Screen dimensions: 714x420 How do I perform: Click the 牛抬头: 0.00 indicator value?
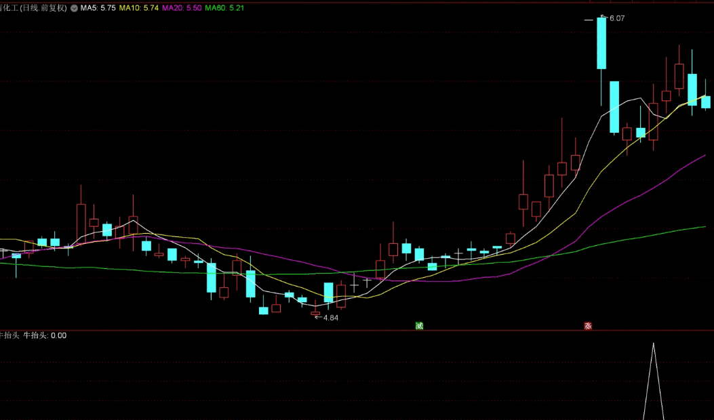pos(45,335)
